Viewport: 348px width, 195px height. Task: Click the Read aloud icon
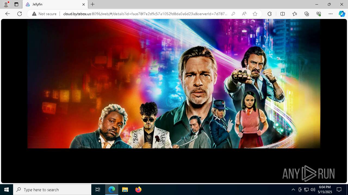point(244,14)
